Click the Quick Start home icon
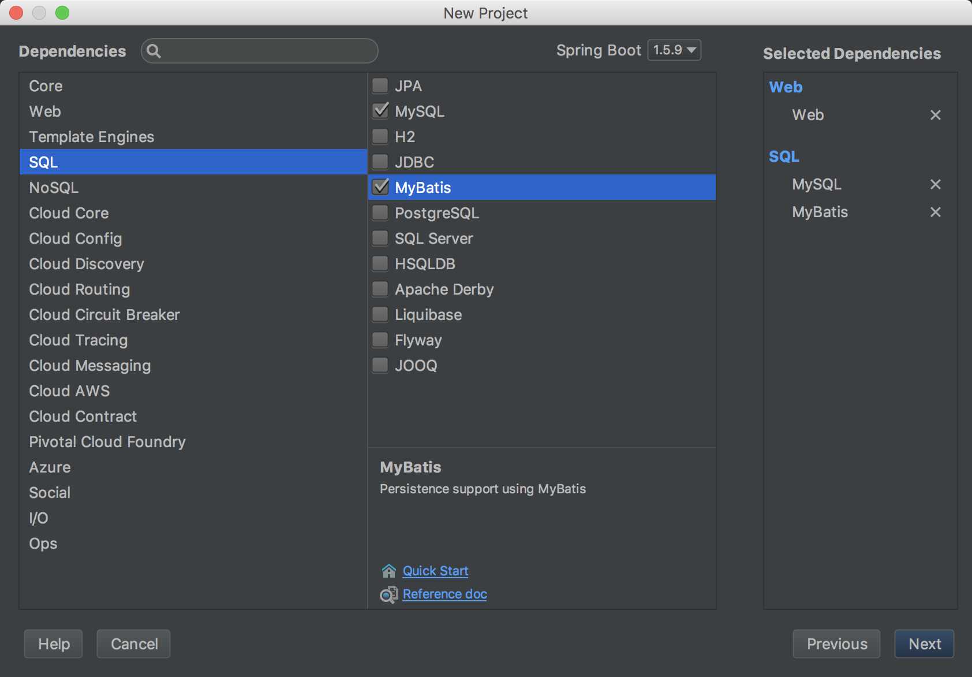Screen dimensions: 972x677 point(389,571)
